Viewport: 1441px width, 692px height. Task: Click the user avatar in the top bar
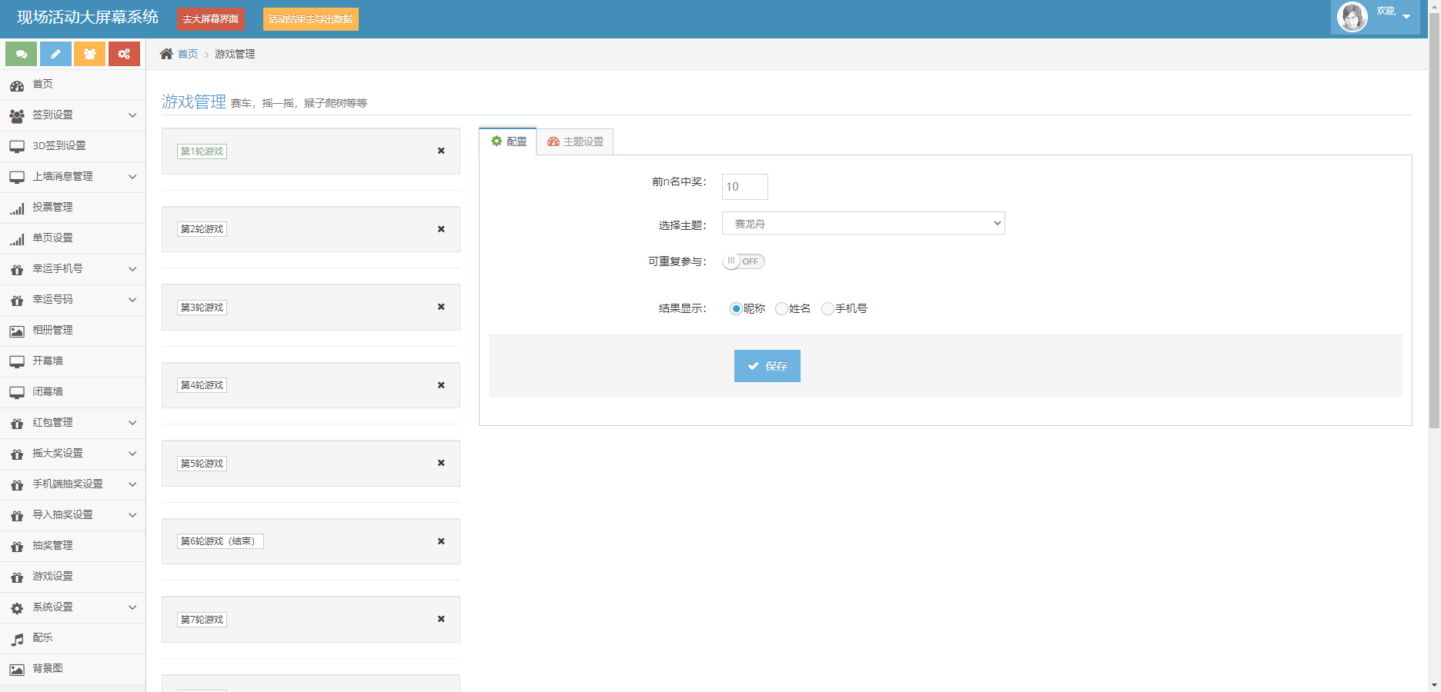[1352, 16]
